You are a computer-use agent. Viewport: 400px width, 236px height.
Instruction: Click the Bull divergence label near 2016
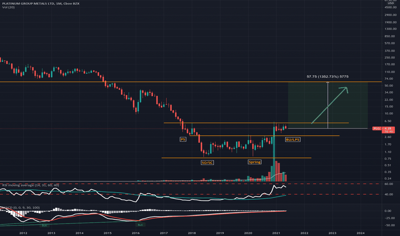(140, 225)
